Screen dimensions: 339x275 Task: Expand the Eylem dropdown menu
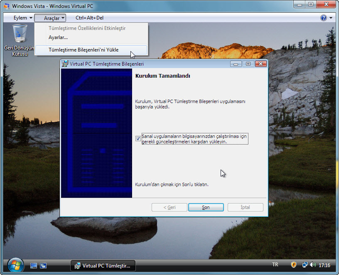[23, 18]
